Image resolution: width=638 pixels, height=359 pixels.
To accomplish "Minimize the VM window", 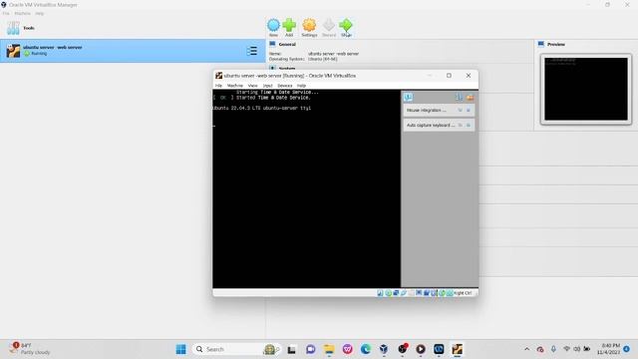I will pyautogui.click(x=430, y=76).
